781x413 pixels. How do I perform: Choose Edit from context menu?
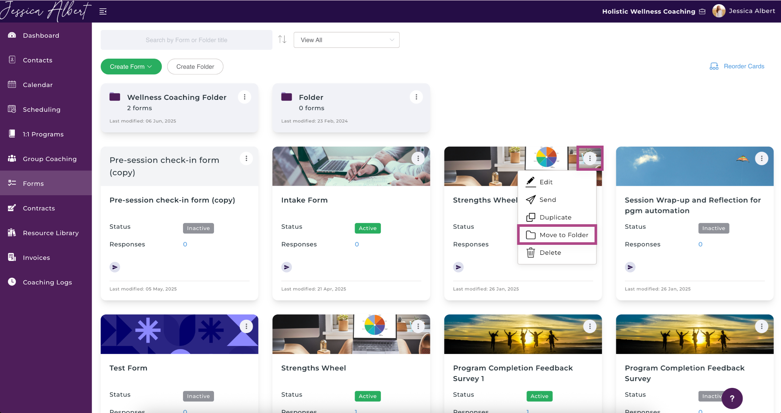[557, 182]
